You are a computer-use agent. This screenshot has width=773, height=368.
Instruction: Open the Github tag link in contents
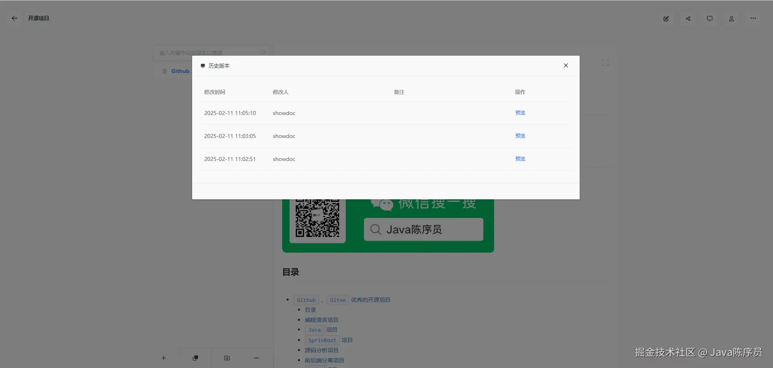(306, 300)
